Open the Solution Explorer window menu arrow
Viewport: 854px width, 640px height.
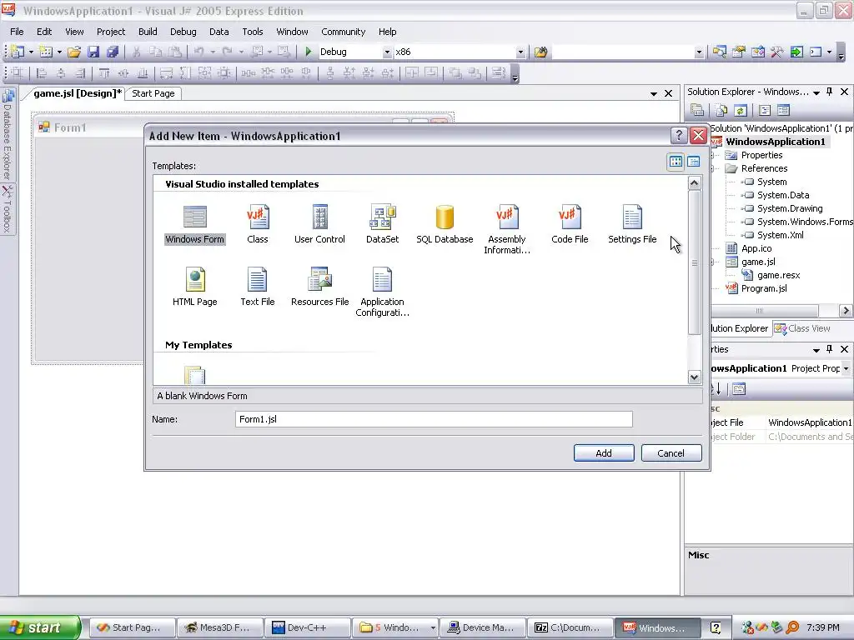point(816,92)
